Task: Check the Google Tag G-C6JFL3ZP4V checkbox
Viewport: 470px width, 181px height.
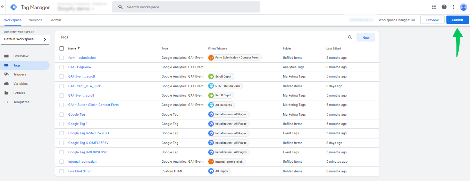Action: click(x=61, y=143)
